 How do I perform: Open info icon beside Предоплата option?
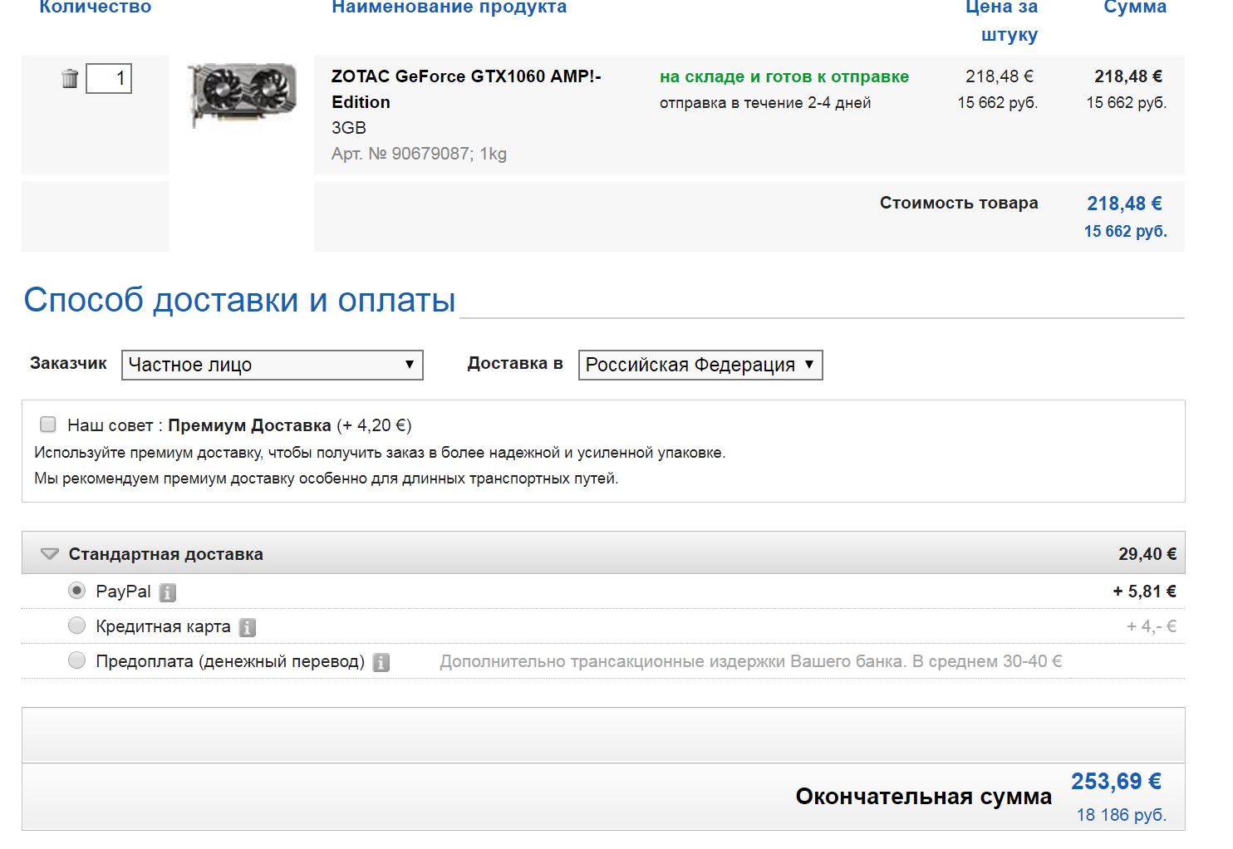point(381,662)
